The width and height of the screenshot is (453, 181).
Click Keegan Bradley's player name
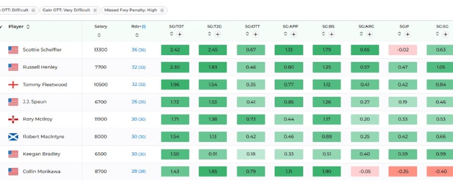click(42, 154)
